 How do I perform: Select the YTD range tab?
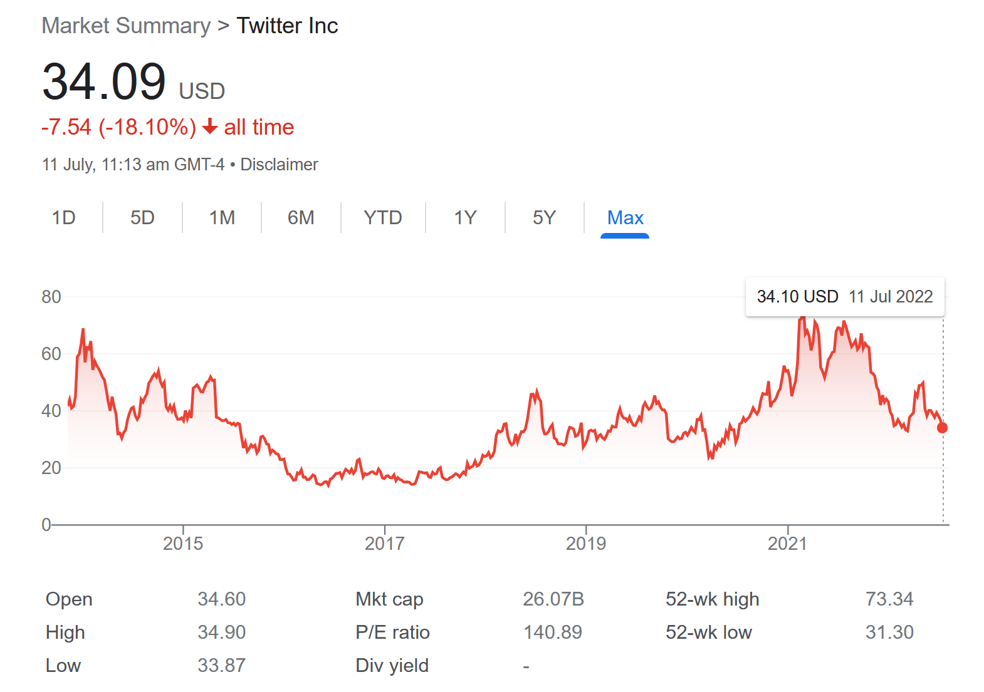(x=383, y=218)
